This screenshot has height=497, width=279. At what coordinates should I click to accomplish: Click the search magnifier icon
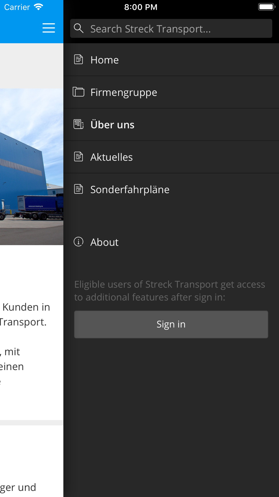pos(79,28)
